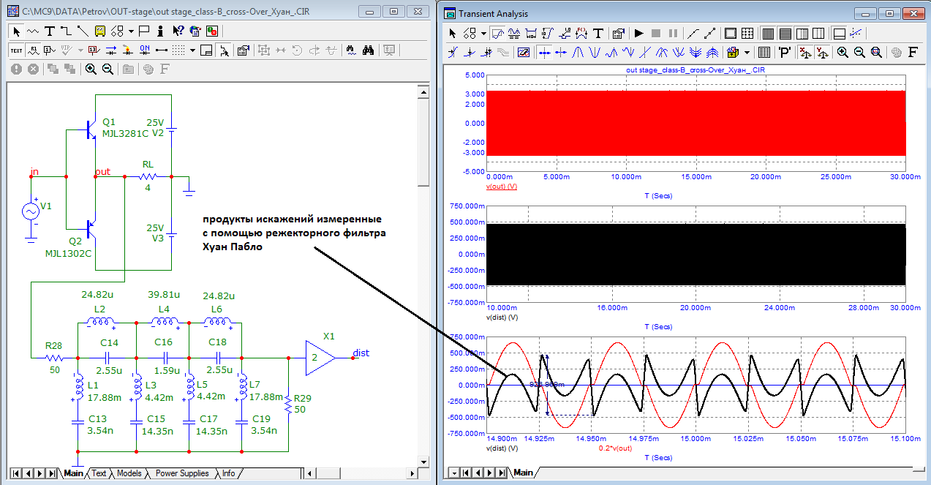Click Run button in Transient Analysis
931x485 pixels.
tap(638, 34)
